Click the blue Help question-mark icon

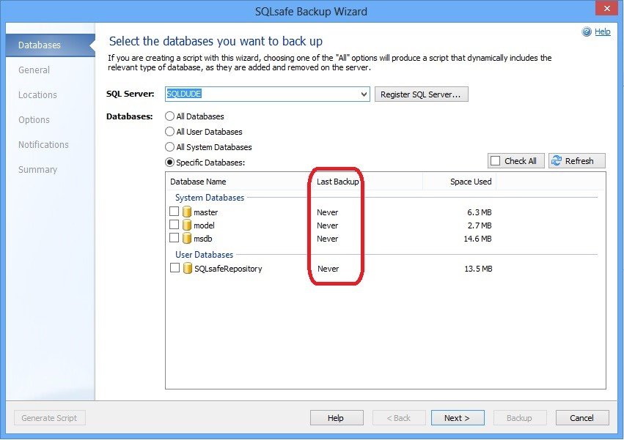[587, 31]
